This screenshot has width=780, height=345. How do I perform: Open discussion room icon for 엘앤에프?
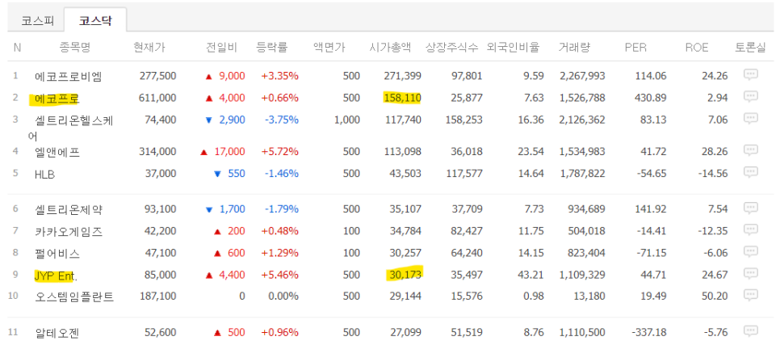[x=750, y=149]
